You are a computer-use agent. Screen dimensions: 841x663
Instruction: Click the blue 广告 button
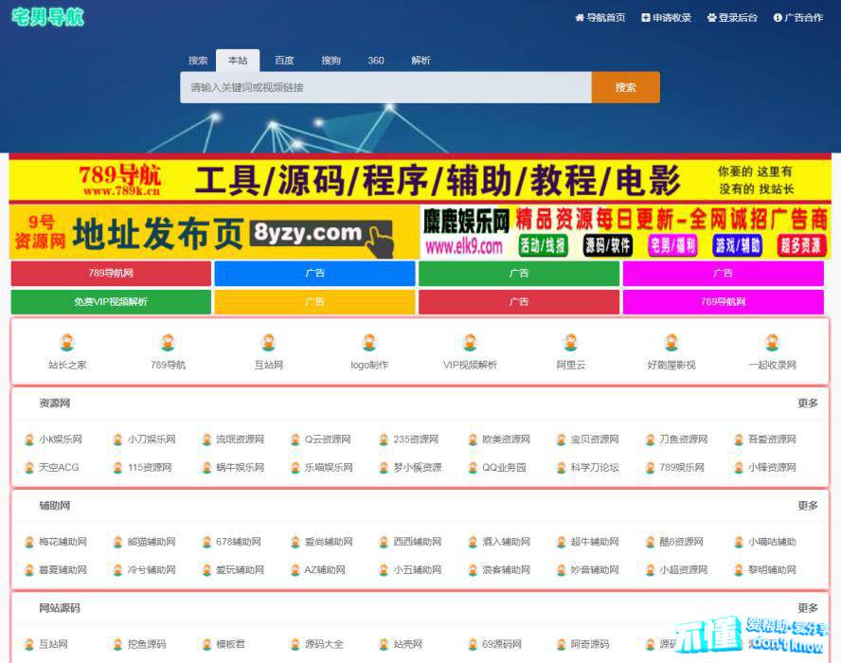[x=314, y=273]
